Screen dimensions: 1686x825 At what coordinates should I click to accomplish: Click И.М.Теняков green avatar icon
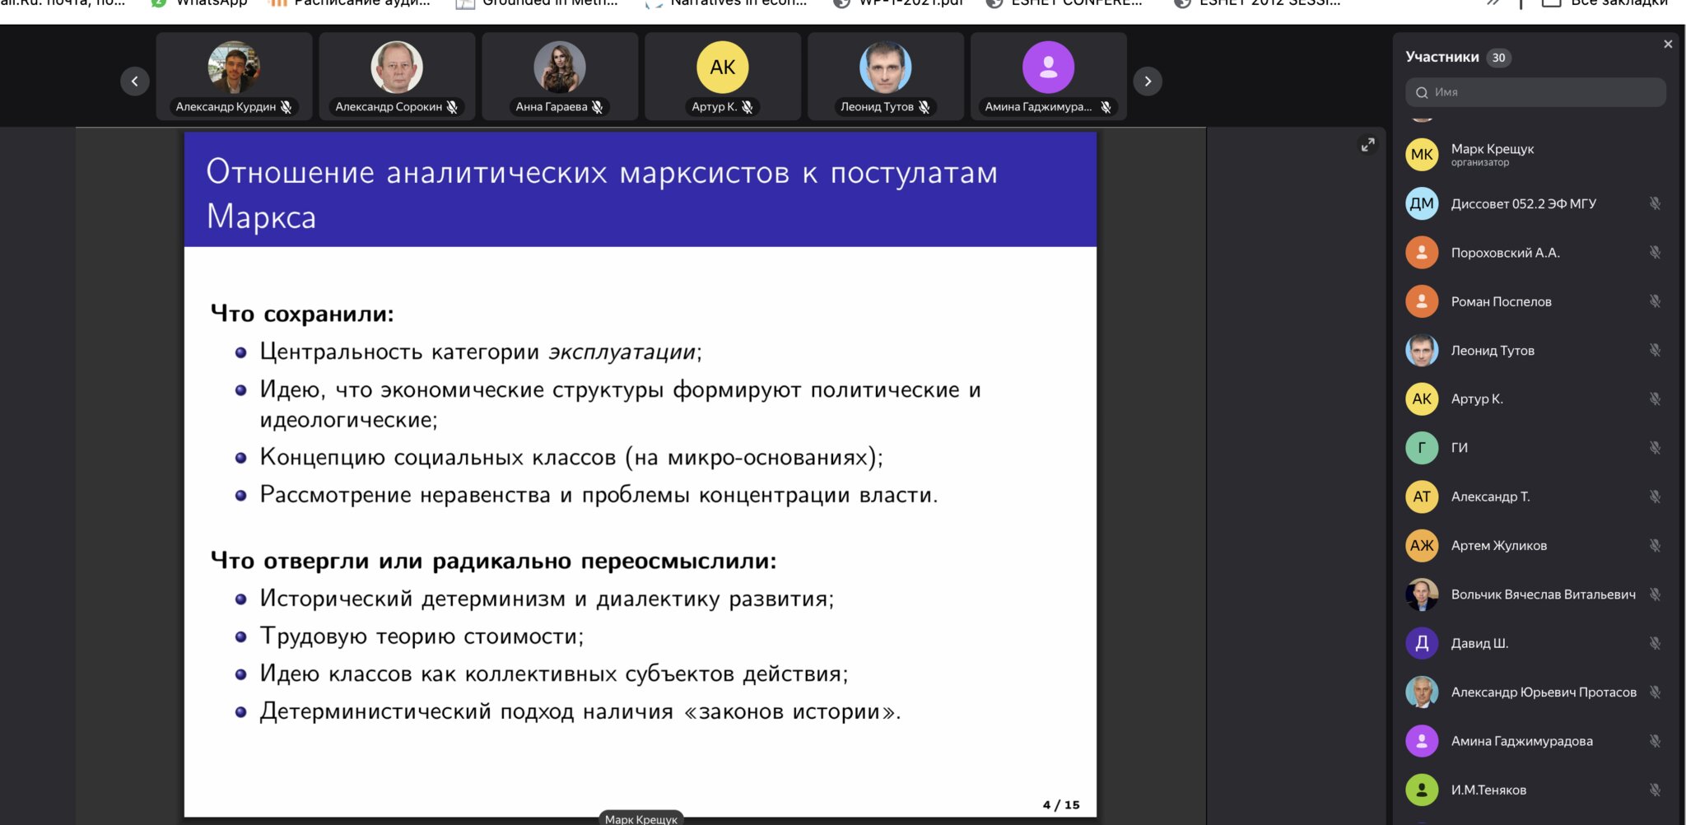point(1422,790)
